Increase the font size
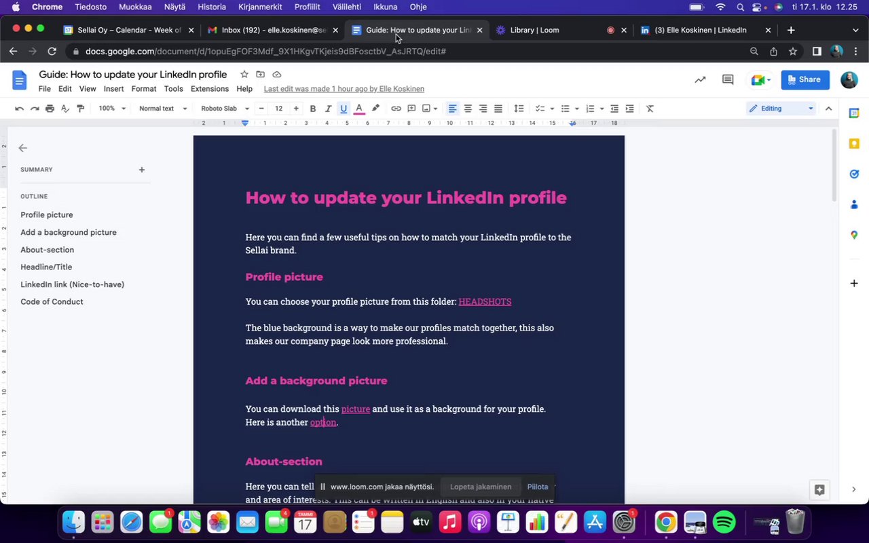The image size is (869, 543). 296,109
